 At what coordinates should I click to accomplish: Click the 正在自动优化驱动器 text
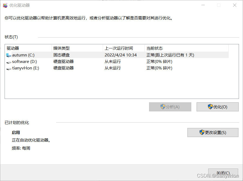coord(31,140)
